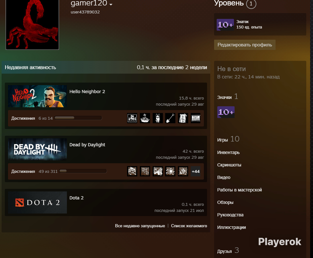Click the '6 из 14' achievements count
The width and height of the screenshot is (313, 258).
45,118
